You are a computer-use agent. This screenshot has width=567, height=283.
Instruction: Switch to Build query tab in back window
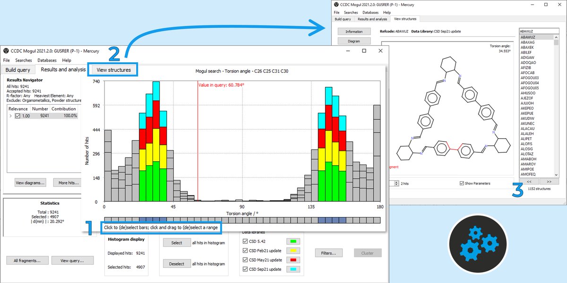click(x=343, y=19)
